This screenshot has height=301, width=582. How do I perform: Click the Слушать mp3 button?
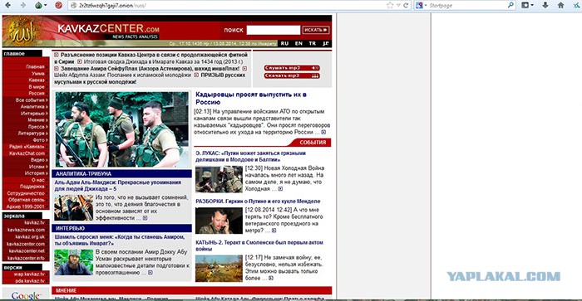[x=292, y=68]
